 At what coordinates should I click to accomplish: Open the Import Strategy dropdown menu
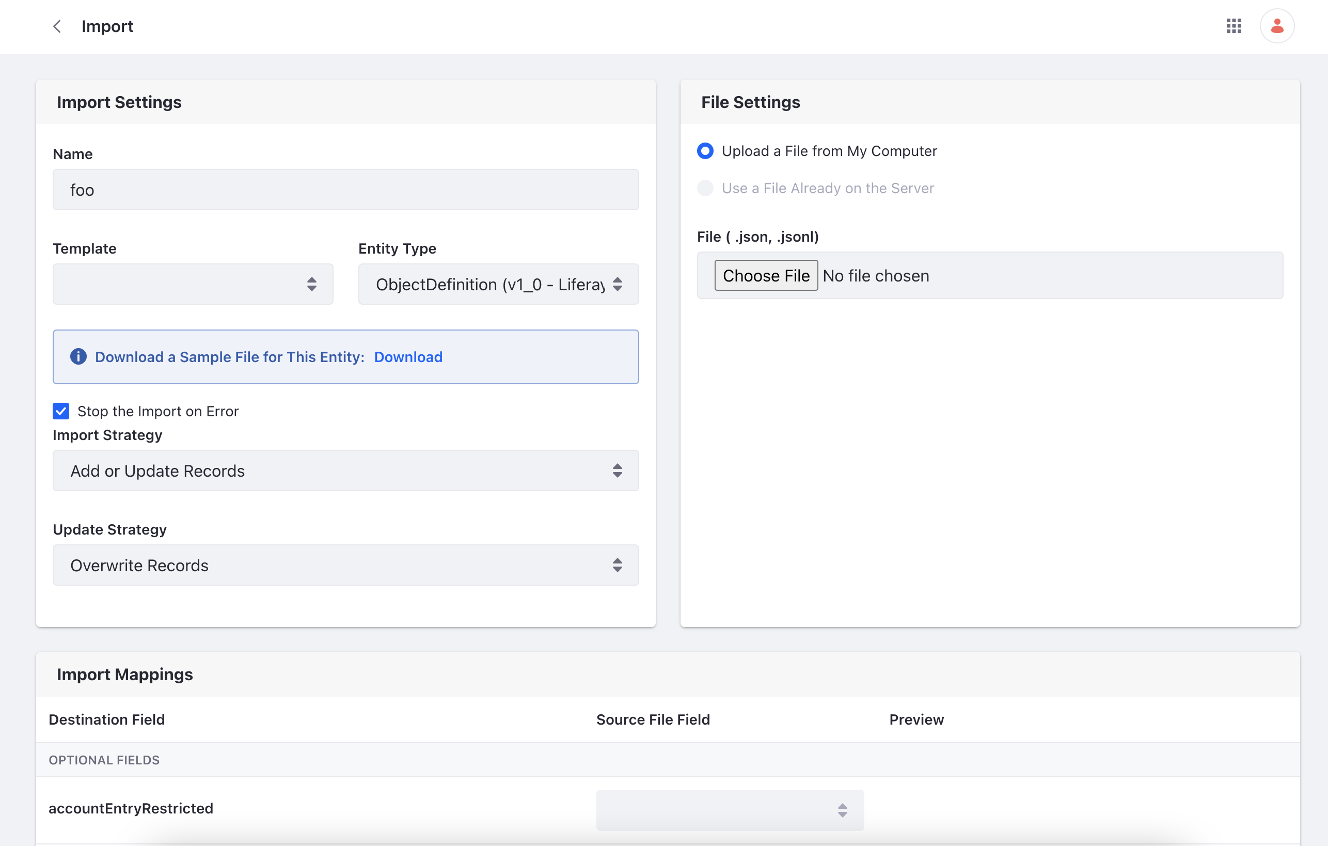[345, 471]
